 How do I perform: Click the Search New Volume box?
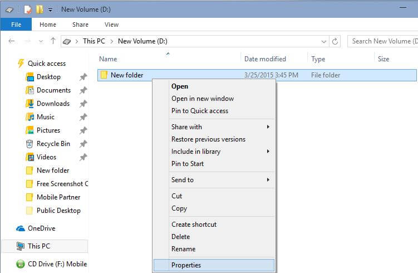click(x=383, y=41)
